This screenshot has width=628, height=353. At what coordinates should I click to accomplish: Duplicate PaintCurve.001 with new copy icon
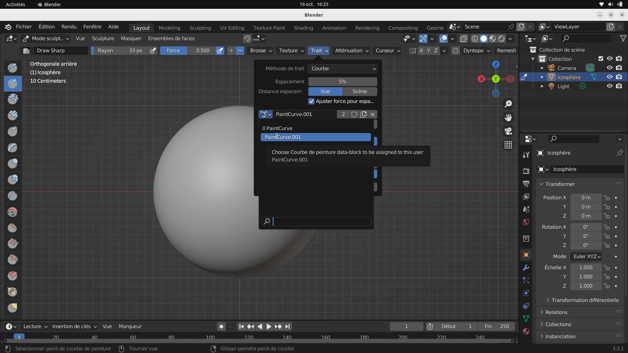(363, 114)
